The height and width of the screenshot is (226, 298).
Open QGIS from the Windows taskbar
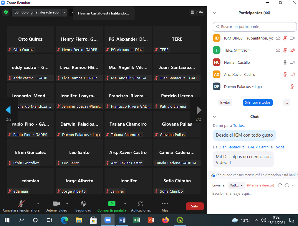(180, 220)
